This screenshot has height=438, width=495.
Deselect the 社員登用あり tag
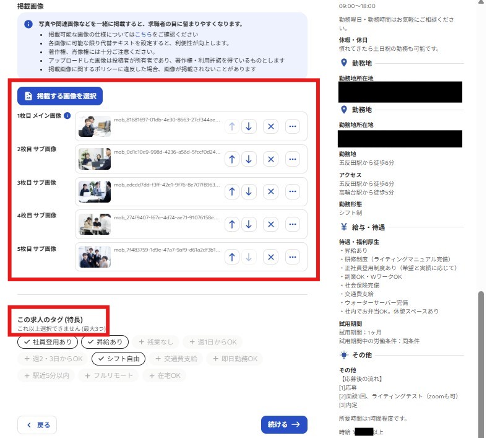pos(48,342)
